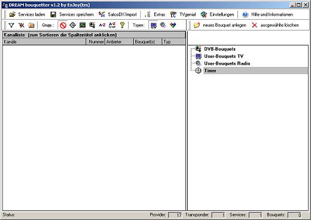Click the application icon in title bar

coord(5,5)
